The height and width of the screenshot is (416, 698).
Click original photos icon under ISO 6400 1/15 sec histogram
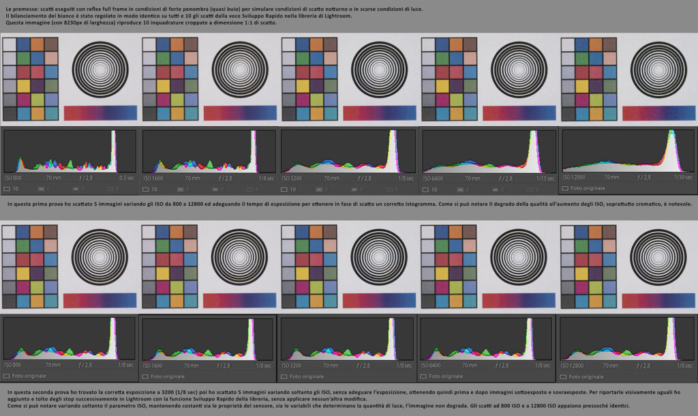[425, 190]
